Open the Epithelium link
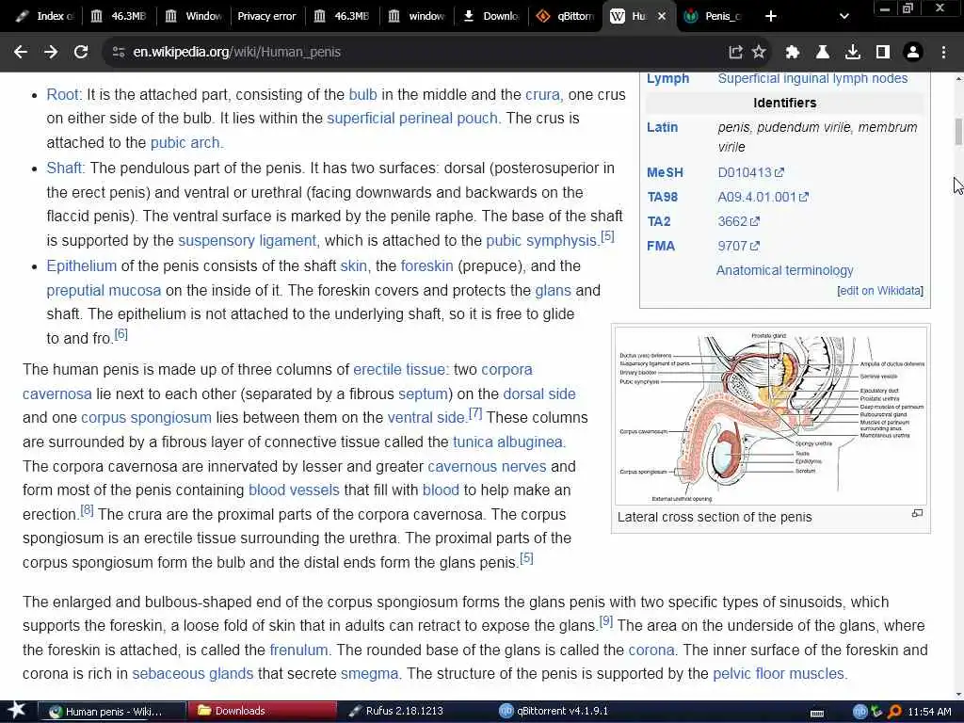The image size is (964, 723). (x=81, y=266)
